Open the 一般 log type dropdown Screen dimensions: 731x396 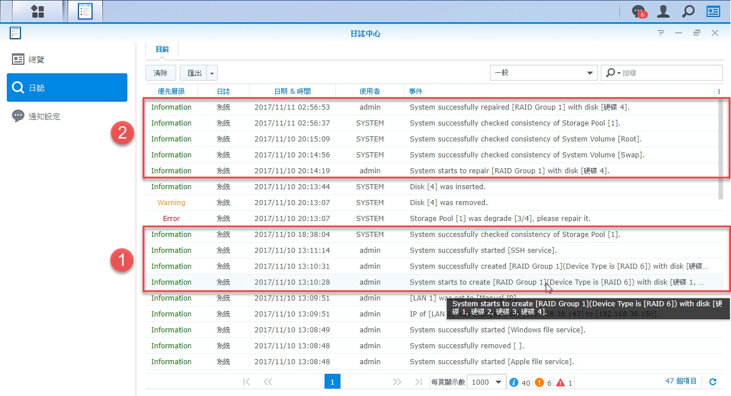click(543, 73)
